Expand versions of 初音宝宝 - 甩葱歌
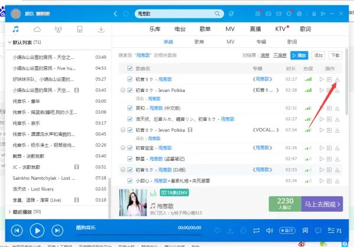 [123, 148]
